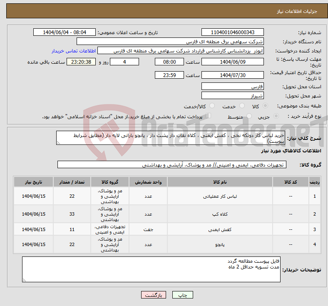
Task: Click the date 1404/06/15 in پانچو row
Action: pyautogui.click(x=33, y=244)
